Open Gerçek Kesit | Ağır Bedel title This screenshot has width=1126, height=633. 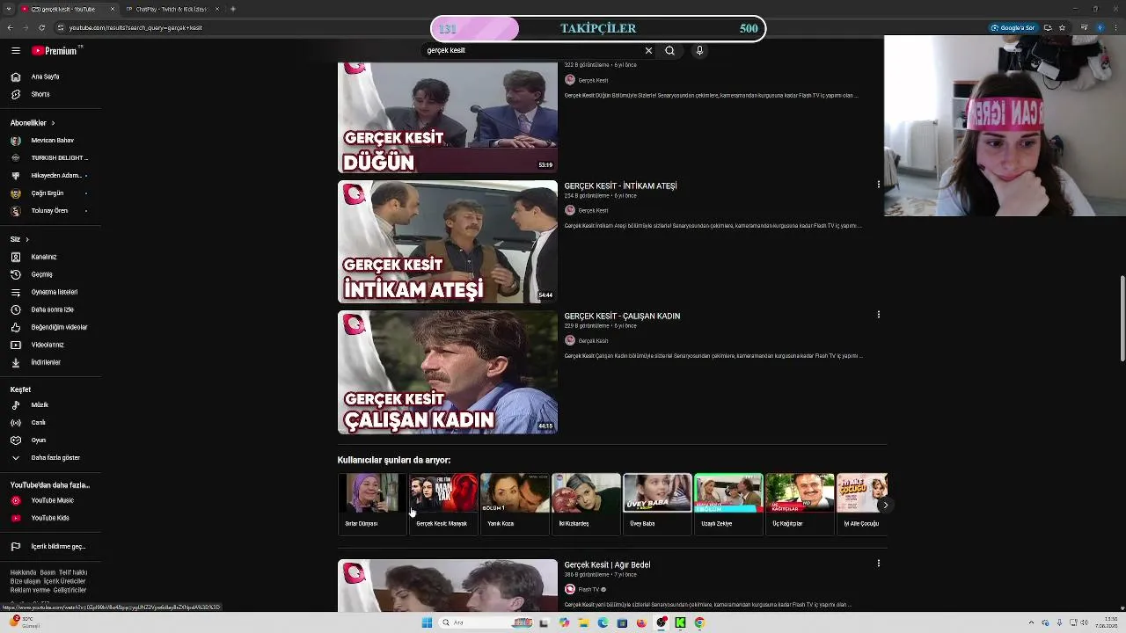[x=607, y=565]
